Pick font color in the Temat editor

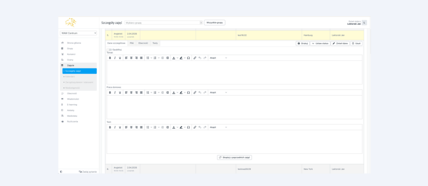pos(173,58)
